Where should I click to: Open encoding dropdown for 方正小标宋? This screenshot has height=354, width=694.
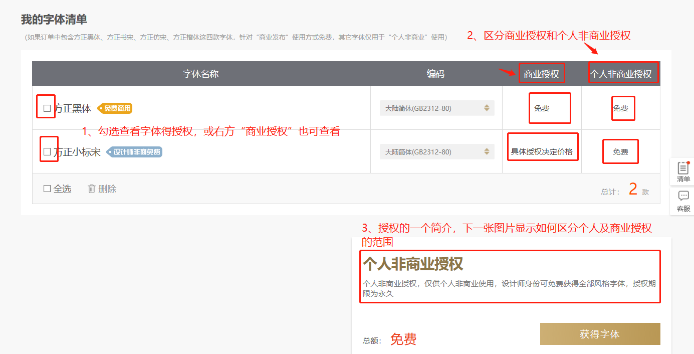(437, 151)
